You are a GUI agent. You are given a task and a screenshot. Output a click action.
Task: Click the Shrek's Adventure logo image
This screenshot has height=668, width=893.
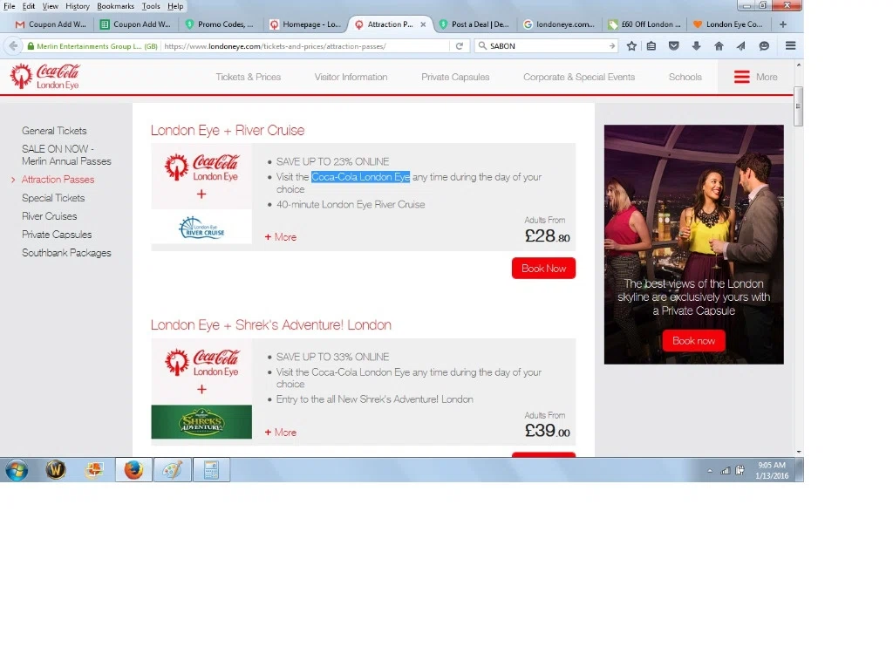point(201,422)
